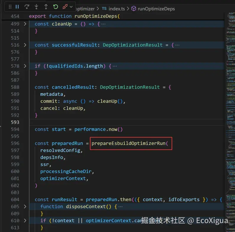Click the ssr argument on line 599
Image resolution: width=235 pixels, height=232 pixels.
[45, 164]
